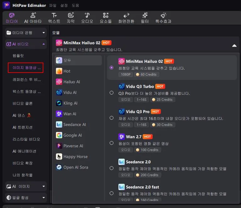Open AI 트랜지션 in the sidebar
241x208 pixels.
tap(22, 128)
